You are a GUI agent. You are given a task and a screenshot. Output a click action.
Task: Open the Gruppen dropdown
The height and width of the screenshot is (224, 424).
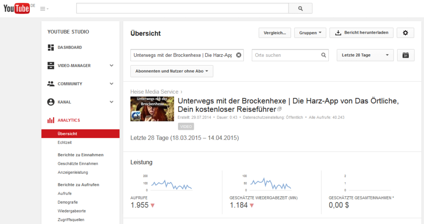tap(310, 33)
